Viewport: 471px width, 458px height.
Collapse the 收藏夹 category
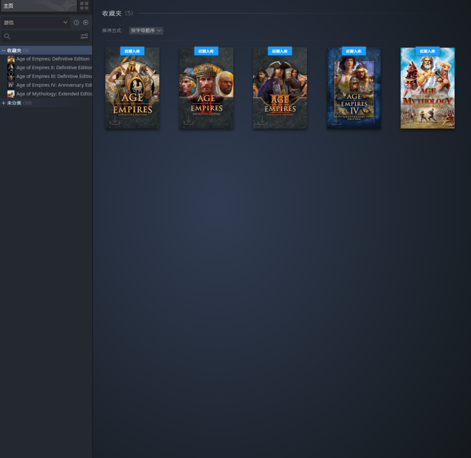click(4, 51)
